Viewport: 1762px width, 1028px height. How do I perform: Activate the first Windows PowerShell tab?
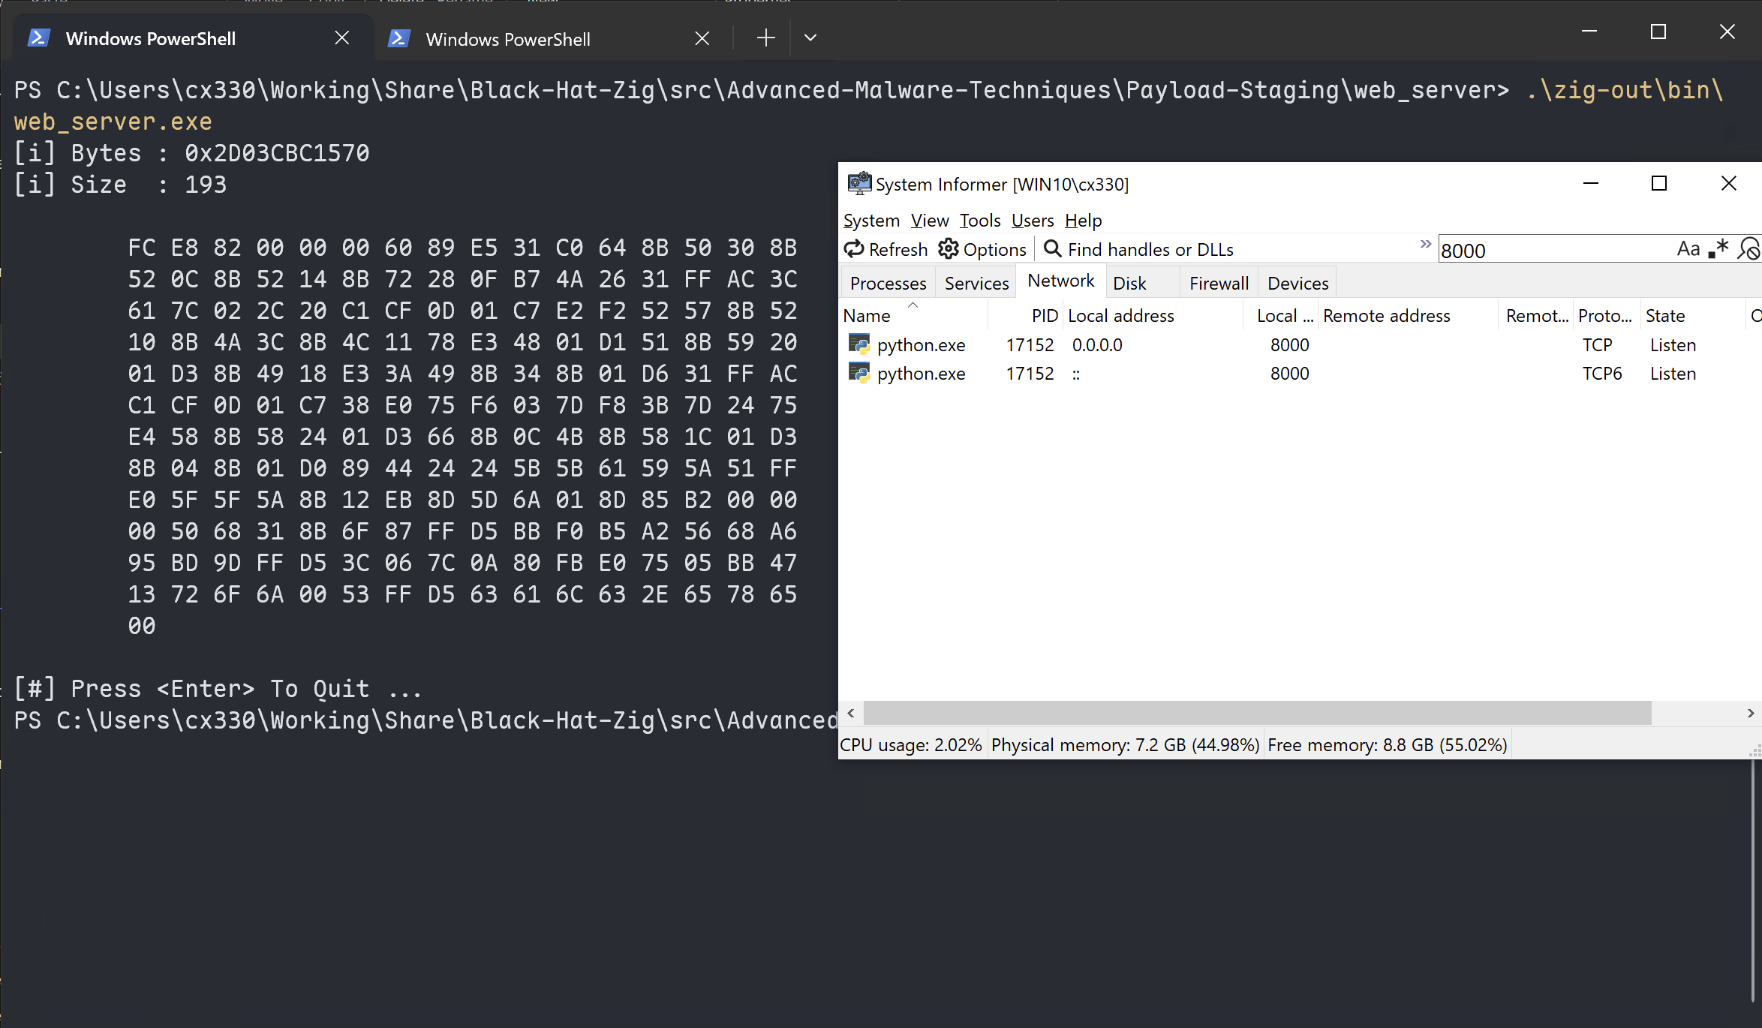(x=194, y=38)
